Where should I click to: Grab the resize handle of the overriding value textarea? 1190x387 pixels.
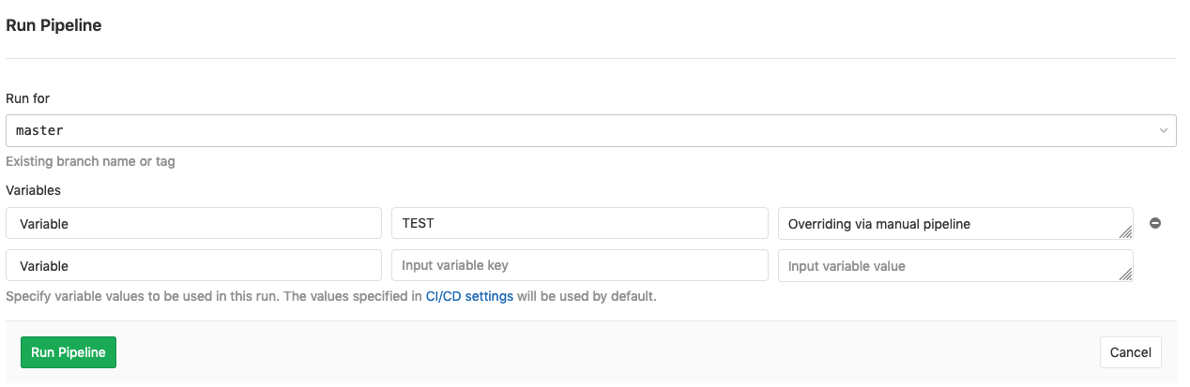click(1125, 232)
